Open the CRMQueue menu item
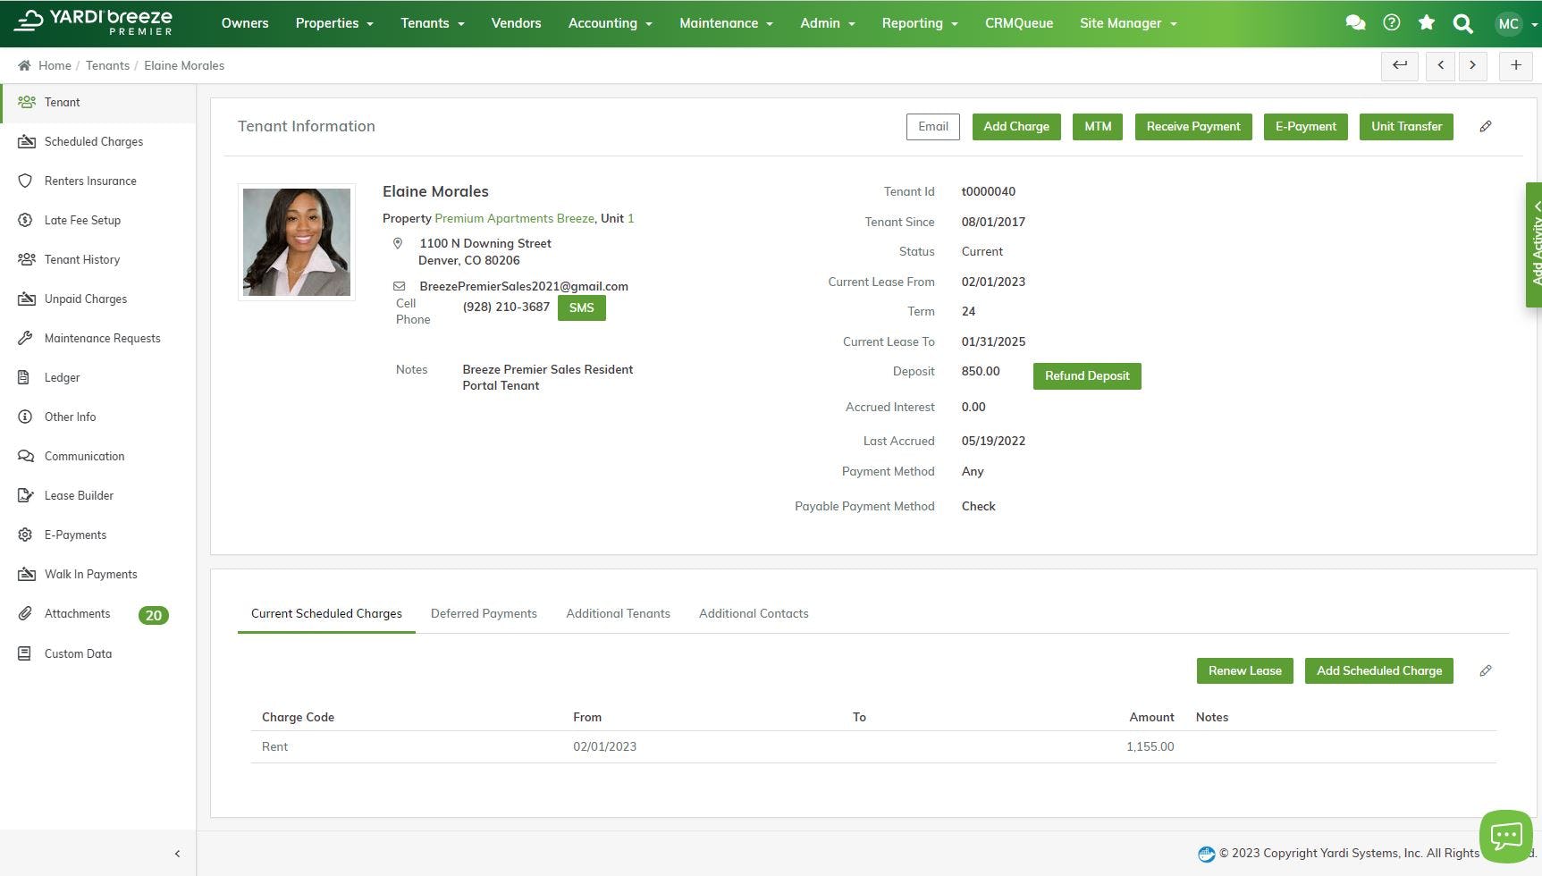Image resolution: width=1542 pixels, height=876 pixels. point(1019,23)
